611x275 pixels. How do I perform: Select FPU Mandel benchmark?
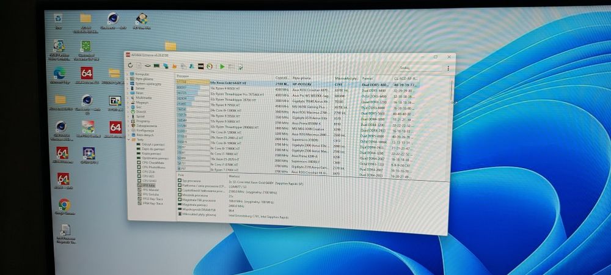[148, 190]
